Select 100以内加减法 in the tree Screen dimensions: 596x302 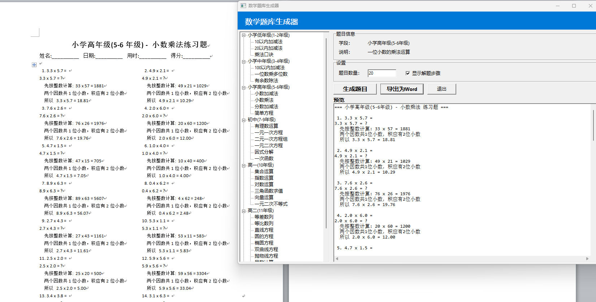click(269, 68)
